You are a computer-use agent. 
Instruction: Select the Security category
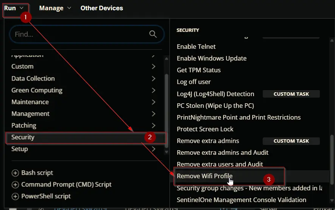click(86, 137)
